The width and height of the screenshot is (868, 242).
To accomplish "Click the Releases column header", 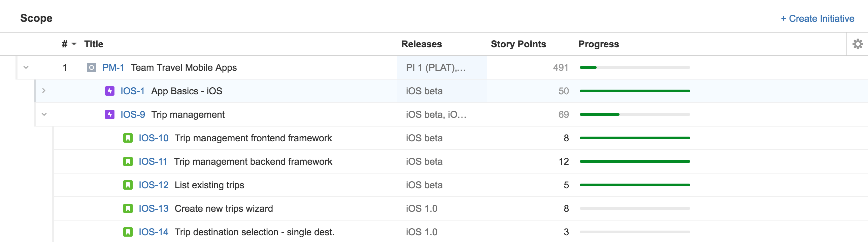I will pyautogui.click(x=421, y=44).
